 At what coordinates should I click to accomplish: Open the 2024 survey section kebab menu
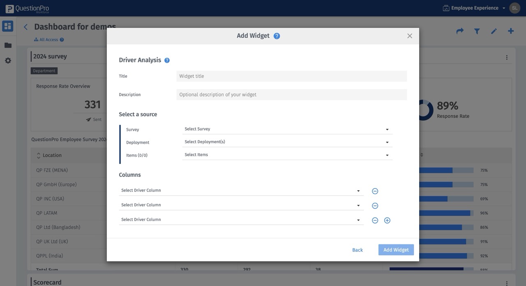pos(507,58)
